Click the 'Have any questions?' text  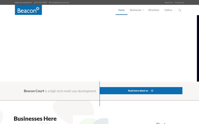click(x=23, y=2)
